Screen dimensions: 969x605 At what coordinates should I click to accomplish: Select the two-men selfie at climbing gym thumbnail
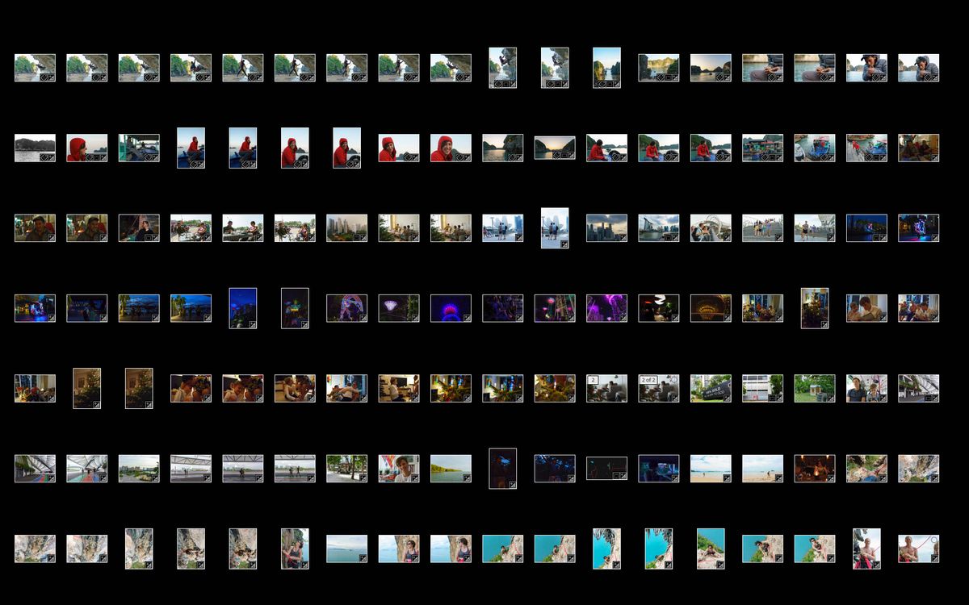click(866, 388)
